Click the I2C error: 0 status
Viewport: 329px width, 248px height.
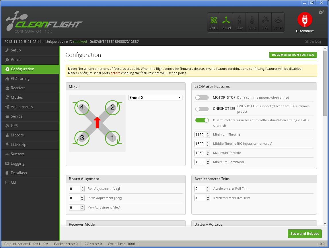point(93,244)
